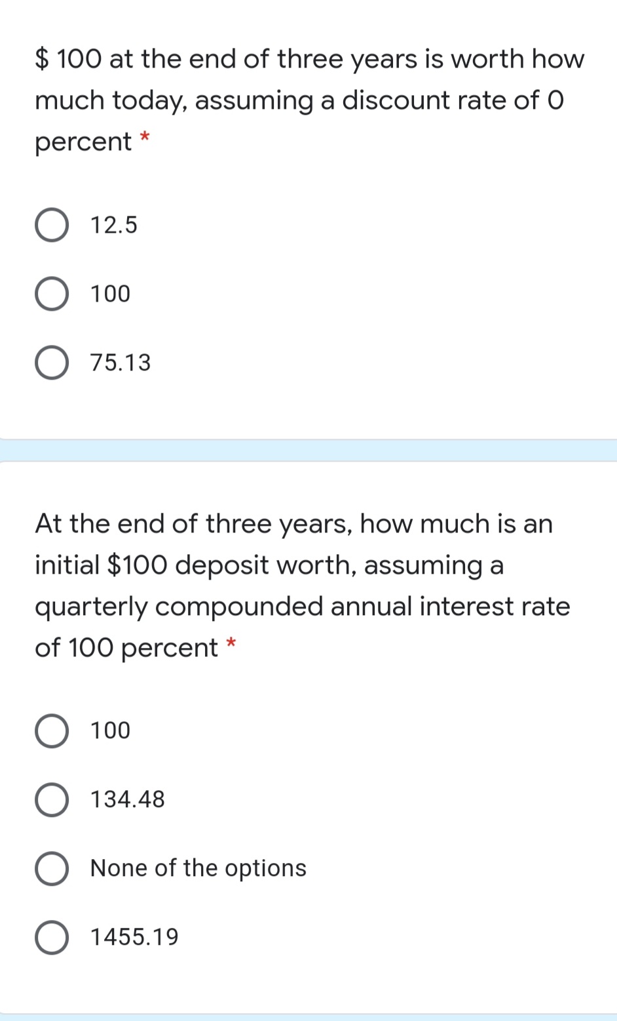
Task: Click the 134.48 label text
Action: point(126,799)
